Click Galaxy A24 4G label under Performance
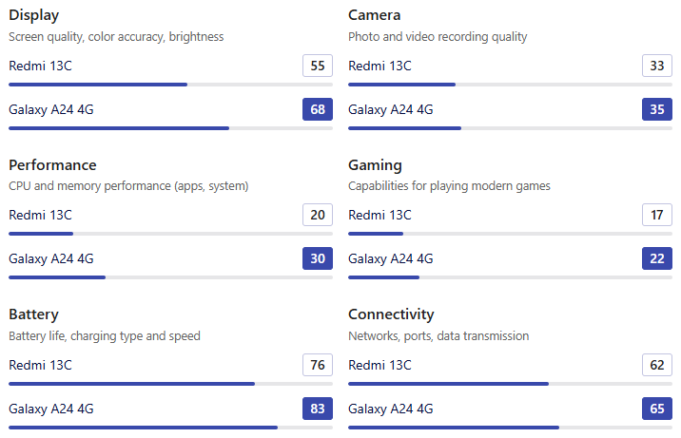The width and height of the screenshot is (681, 438). 51,258
